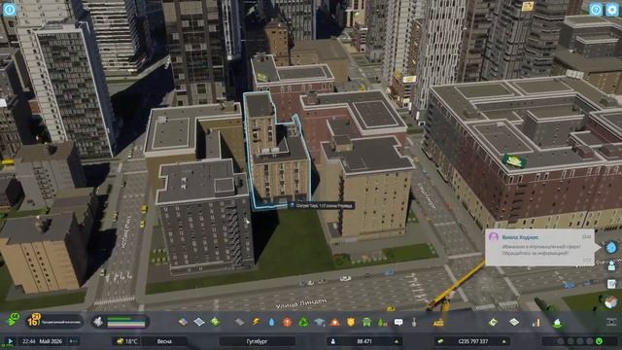Expand the population trend arrow
The height and width of the screenshot is (350, 622).
pyautogui.click(x=396, y=341)
